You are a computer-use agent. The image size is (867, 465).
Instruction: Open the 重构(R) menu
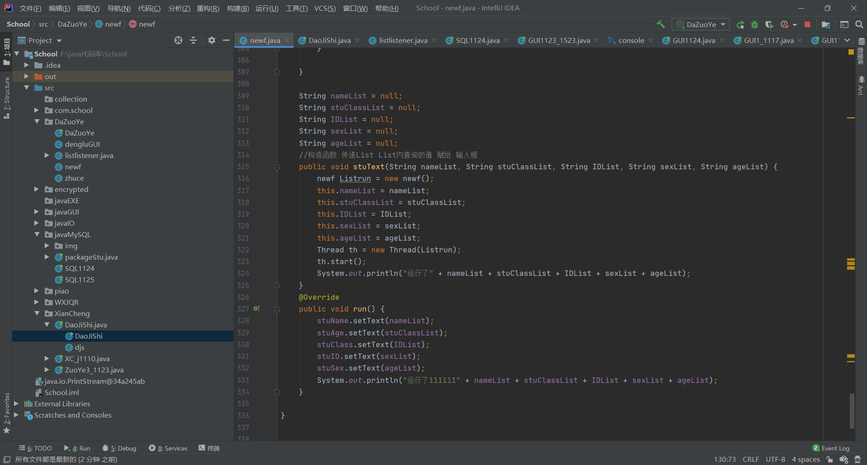point(208,8)
